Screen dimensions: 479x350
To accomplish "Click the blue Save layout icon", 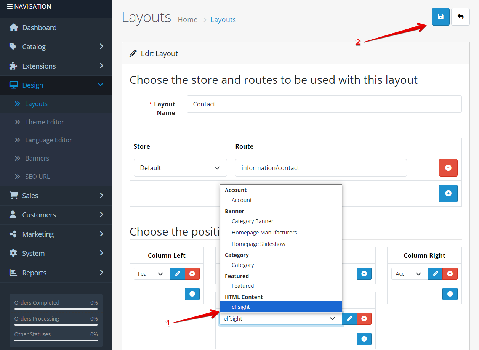I will (x=441, y=17).
